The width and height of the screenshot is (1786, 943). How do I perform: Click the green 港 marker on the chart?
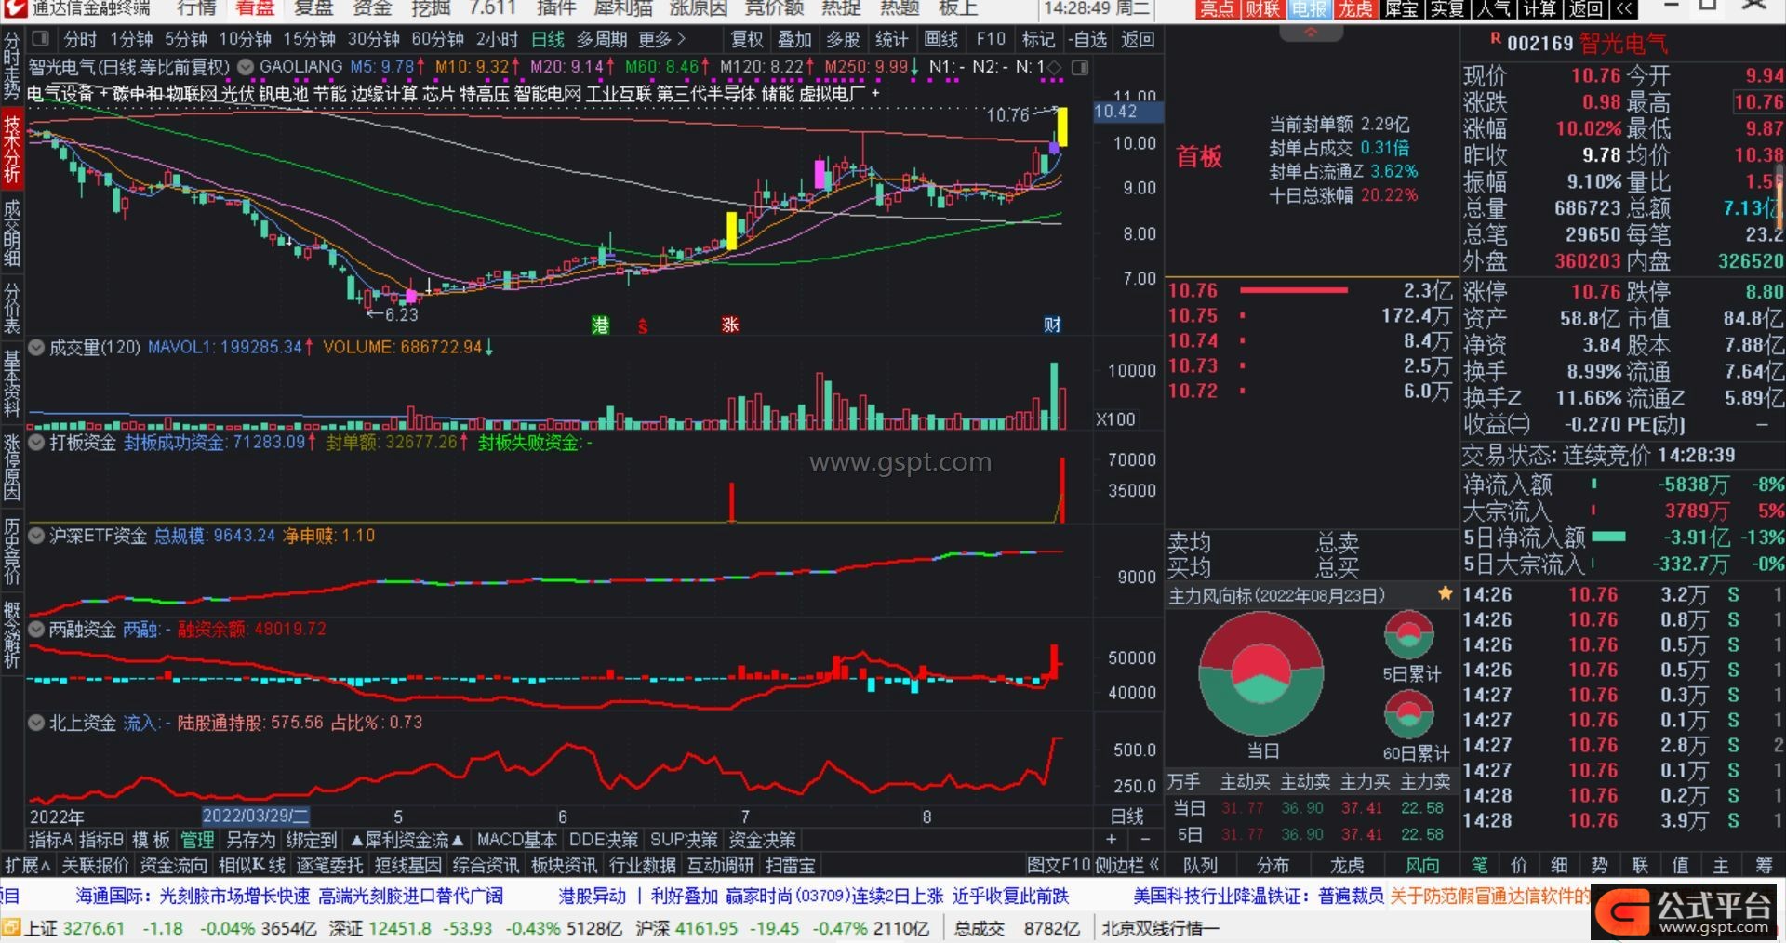tap(601, 325)
